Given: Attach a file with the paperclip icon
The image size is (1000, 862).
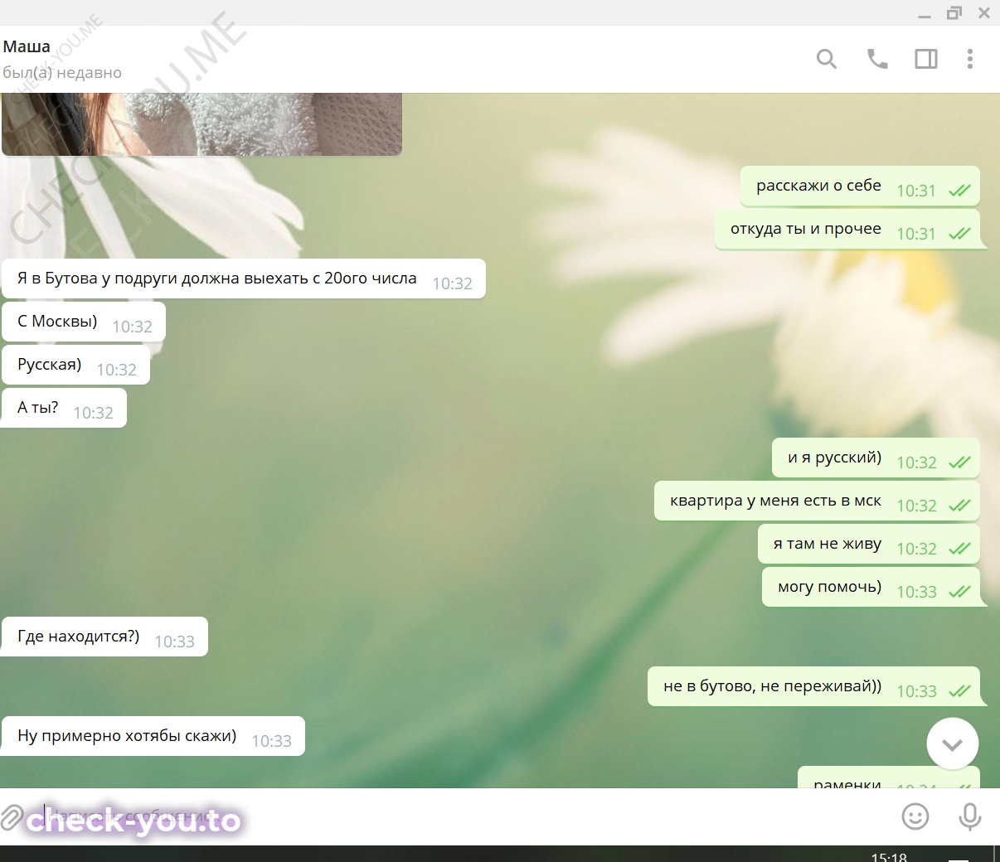Looking at the screenshot, I should tap(10, 816).
